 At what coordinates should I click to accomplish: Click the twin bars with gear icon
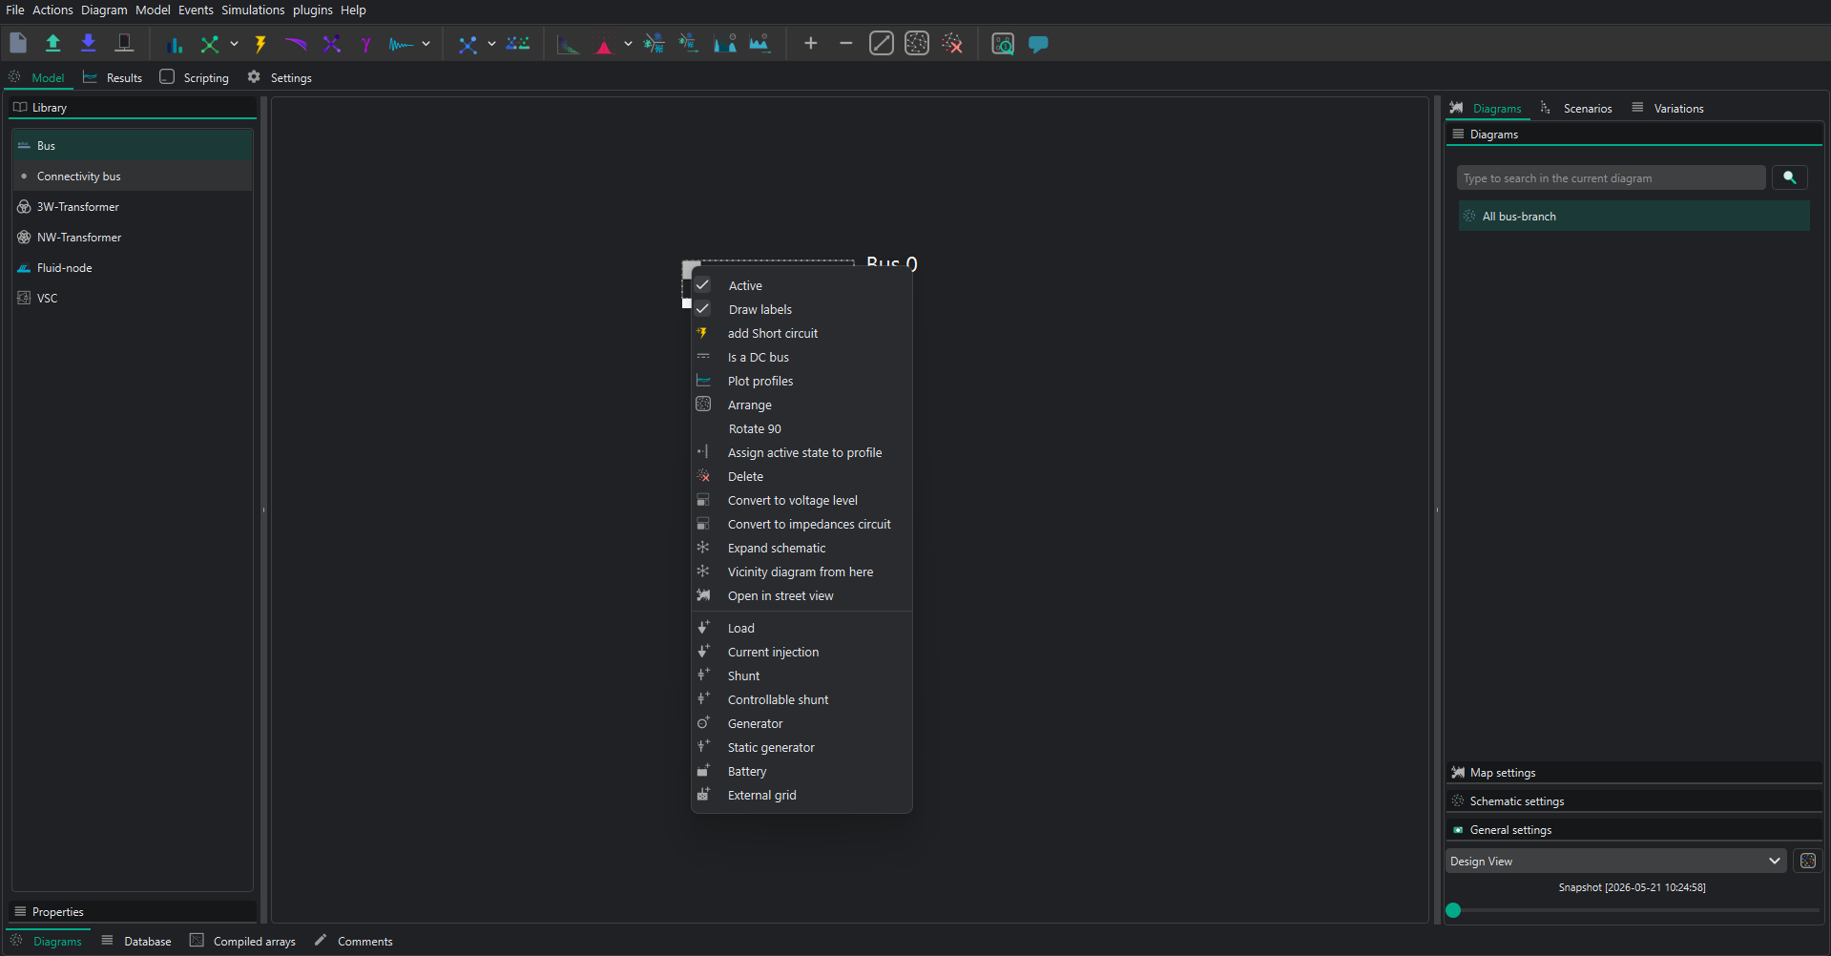(x=725, y=44)
